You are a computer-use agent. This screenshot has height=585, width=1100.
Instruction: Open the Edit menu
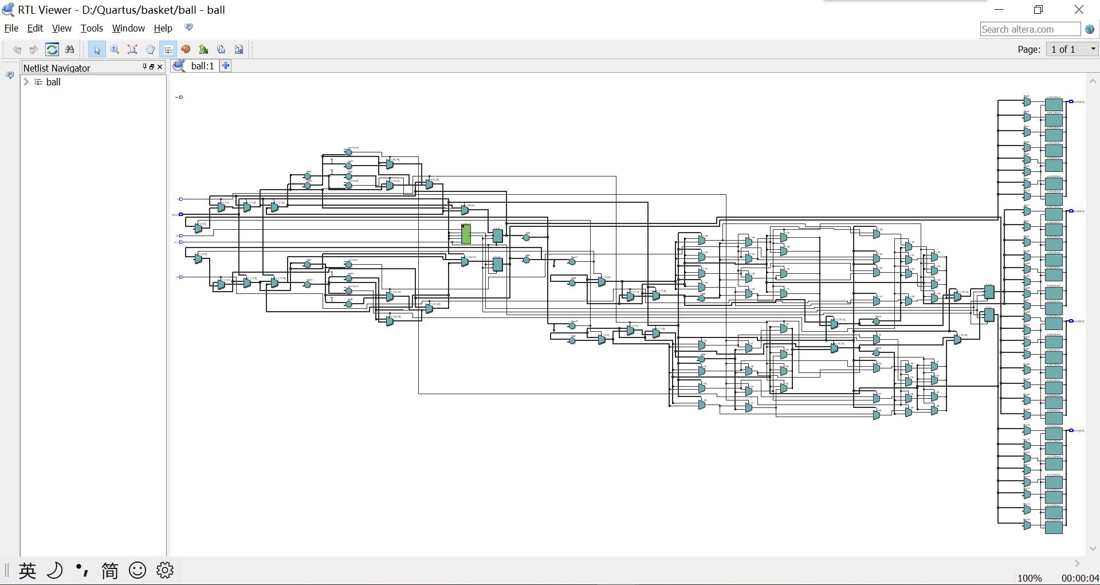coord(35,28)
